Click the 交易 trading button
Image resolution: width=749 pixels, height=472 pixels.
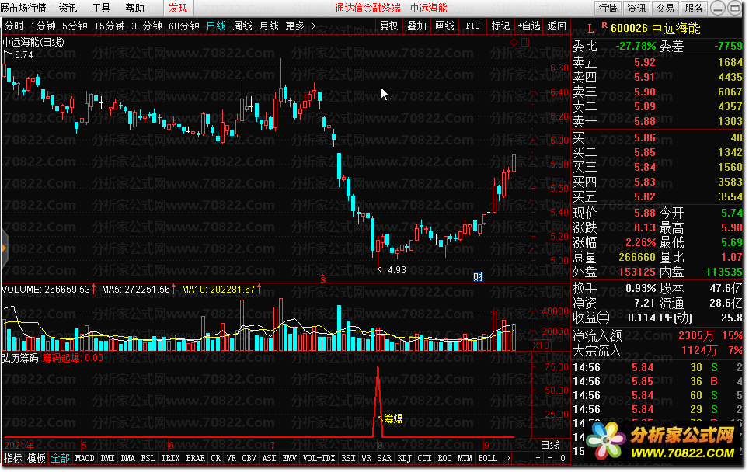coord(665,8)
